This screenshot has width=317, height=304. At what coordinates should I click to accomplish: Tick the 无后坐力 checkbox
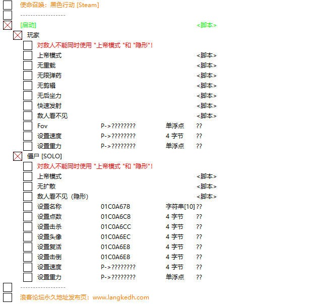[28, 96]
